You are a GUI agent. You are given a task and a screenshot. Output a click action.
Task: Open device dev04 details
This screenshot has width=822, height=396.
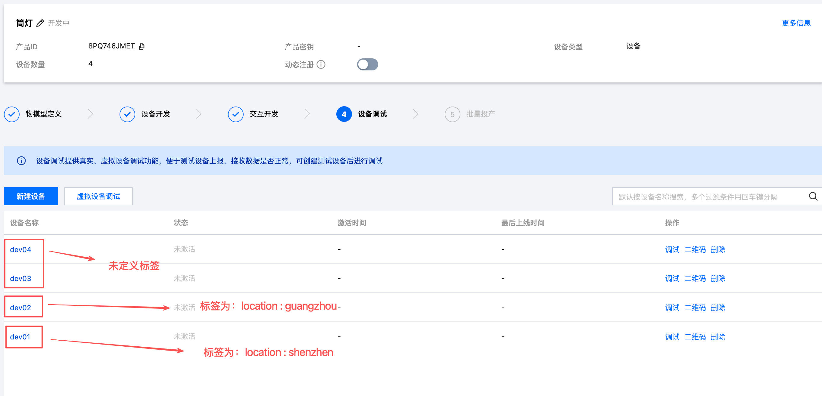click(x=20, y=250)
